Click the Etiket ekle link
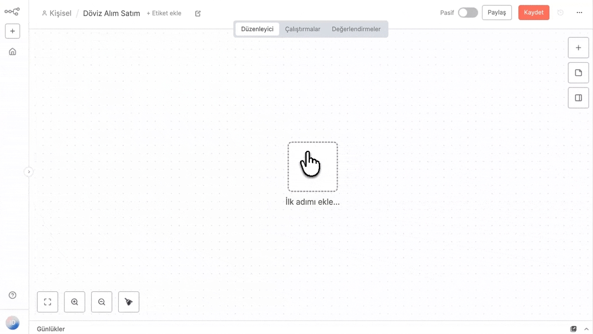 pyautogui.click(x=164, y=13)
